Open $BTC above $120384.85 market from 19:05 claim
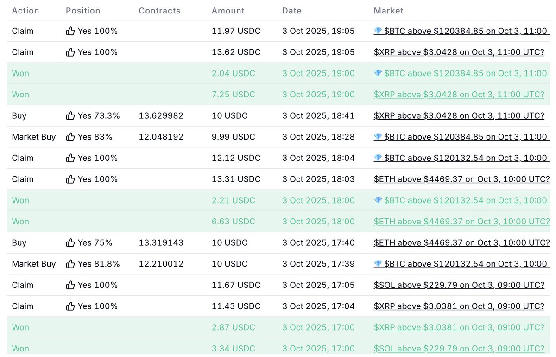556x357 pixels. 461,31
